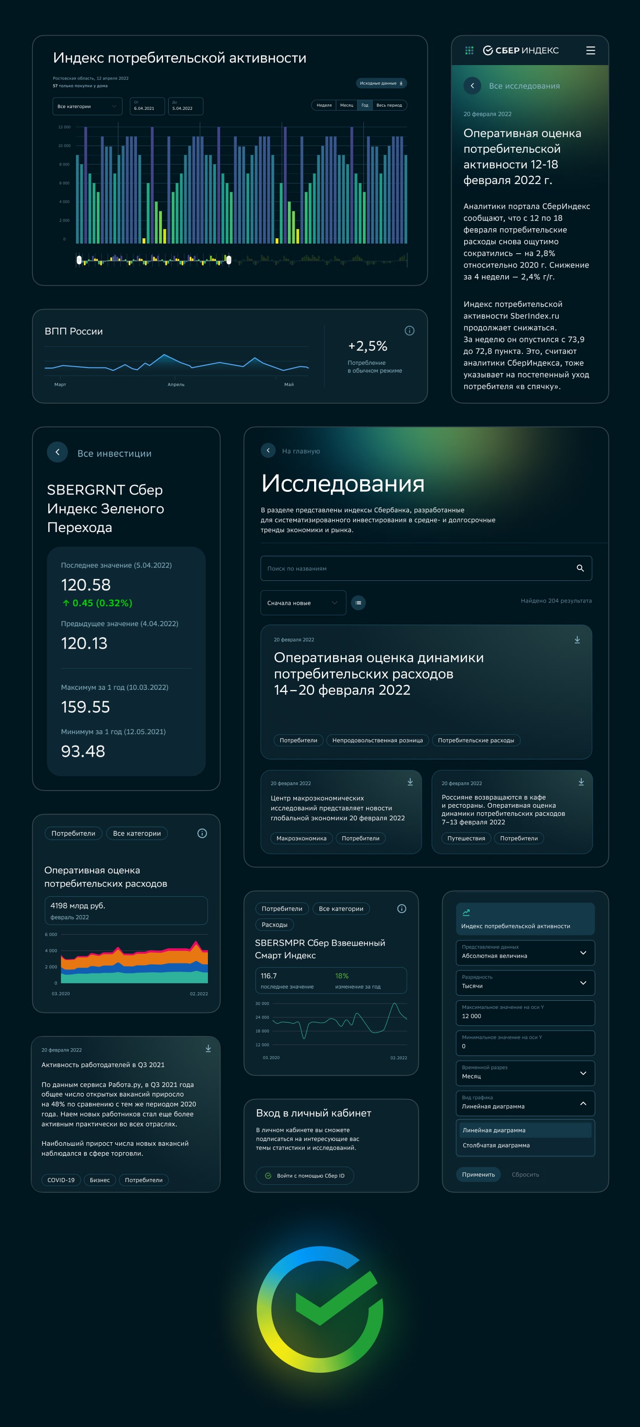Click the large Sber checkmark logo
Viewport: 640px width, 1427px height.
pyautogui.click(x=320, y=1309)
